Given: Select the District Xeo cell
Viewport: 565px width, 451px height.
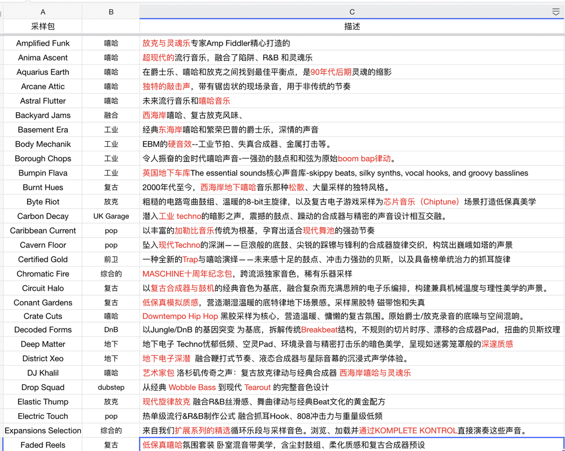Looking at the screenshot, I should (x=42, y=358).
